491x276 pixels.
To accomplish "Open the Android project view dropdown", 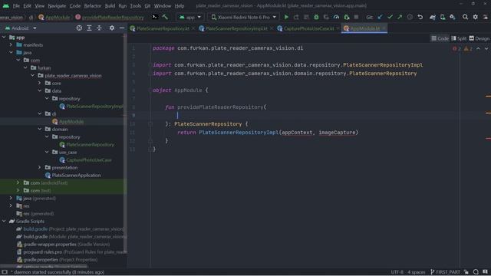I will pyautogui.click(x=21, y=28).
